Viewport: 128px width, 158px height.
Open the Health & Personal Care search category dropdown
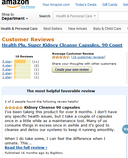click(x=76, y=16)
